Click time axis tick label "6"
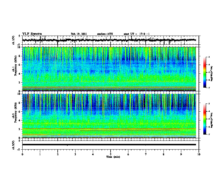This screenshot has height=173, width=224. [x=128, y=154]
